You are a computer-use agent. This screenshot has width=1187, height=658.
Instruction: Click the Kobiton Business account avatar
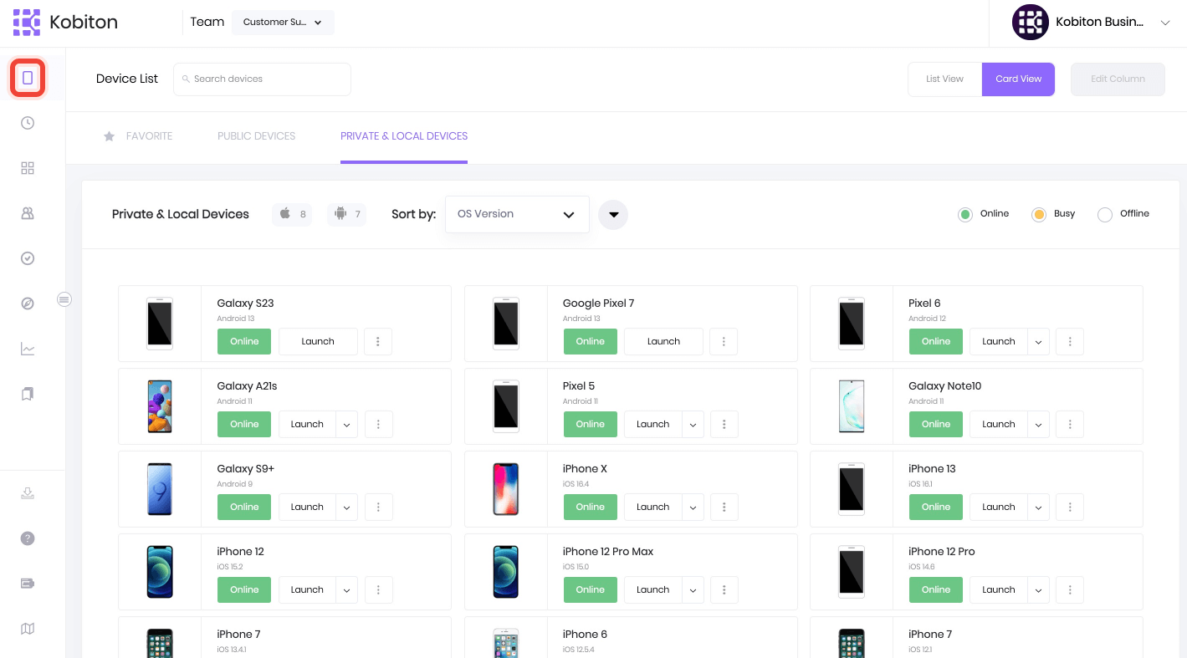click(x=1031, y=23)
